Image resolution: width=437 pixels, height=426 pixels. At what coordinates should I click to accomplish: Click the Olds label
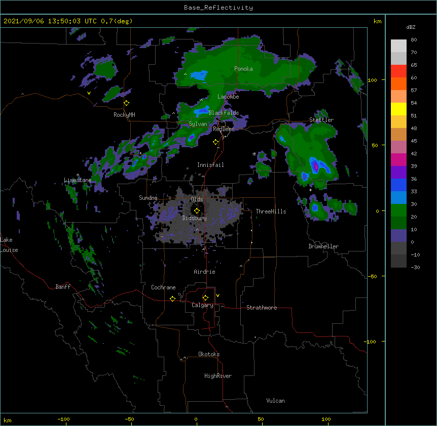197,199
